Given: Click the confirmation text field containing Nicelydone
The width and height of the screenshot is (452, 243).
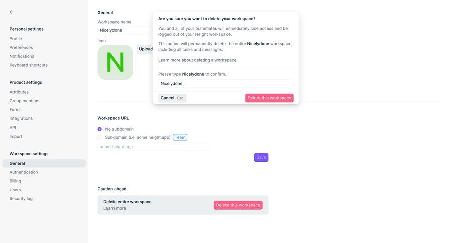Looking at the screenshot, I should click(225, 84).
